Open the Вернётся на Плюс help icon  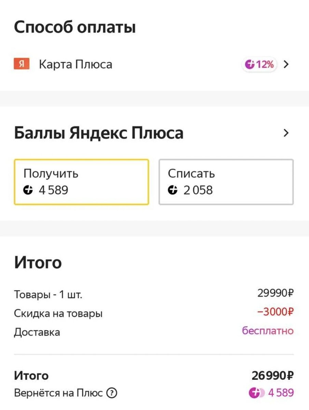tap(112, 393)
